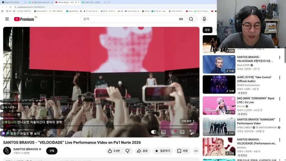Open the LeagueOfGraphs bookmark
Viewport: 286px width, 161px height.
pyautogui.click(x=72, y=11)
